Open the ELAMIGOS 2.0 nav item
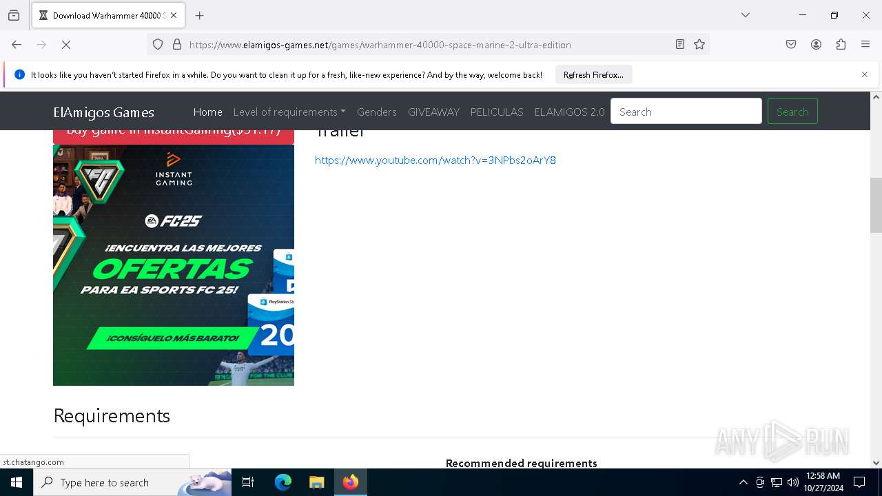 pos(569,112)
